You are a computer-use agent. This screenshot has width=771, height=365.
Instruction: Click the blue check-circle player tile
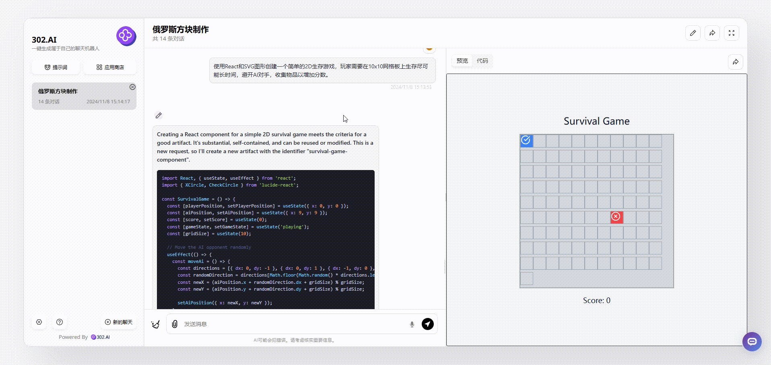(526, 141)
